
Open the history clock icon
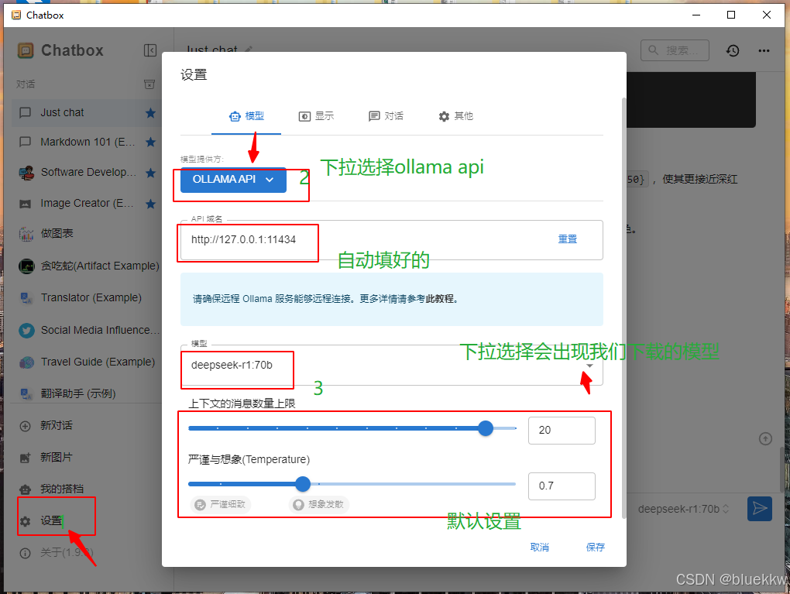point(733,50)
